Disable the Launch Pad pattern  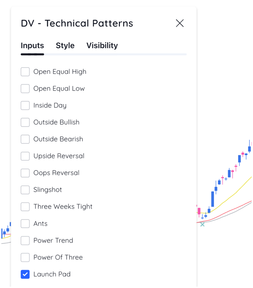tap(25, 274)
